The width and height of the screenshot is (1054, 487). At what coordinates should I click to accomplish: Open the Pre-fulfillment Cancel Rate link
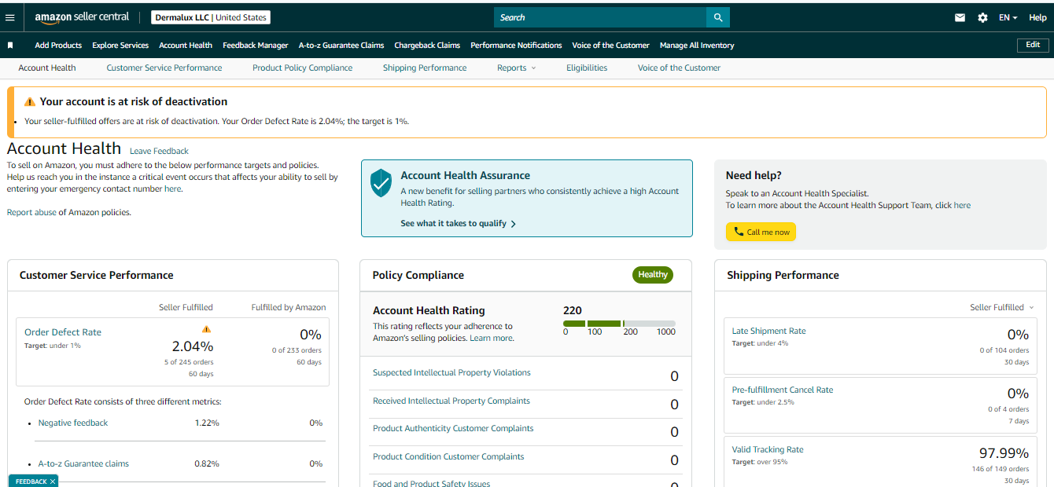coord(782,390)
